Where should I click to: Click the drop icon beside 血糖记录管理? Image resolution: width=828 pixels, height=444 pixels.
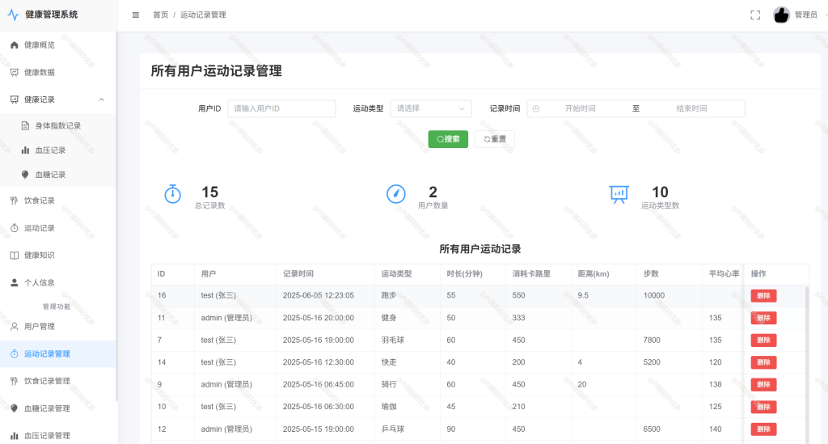15,408
